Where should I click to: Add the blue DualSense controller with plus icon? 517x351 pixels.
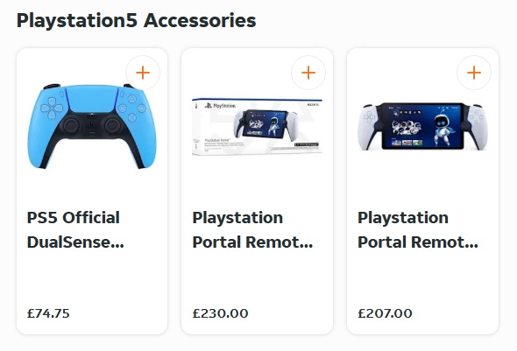tap(143, 73)
